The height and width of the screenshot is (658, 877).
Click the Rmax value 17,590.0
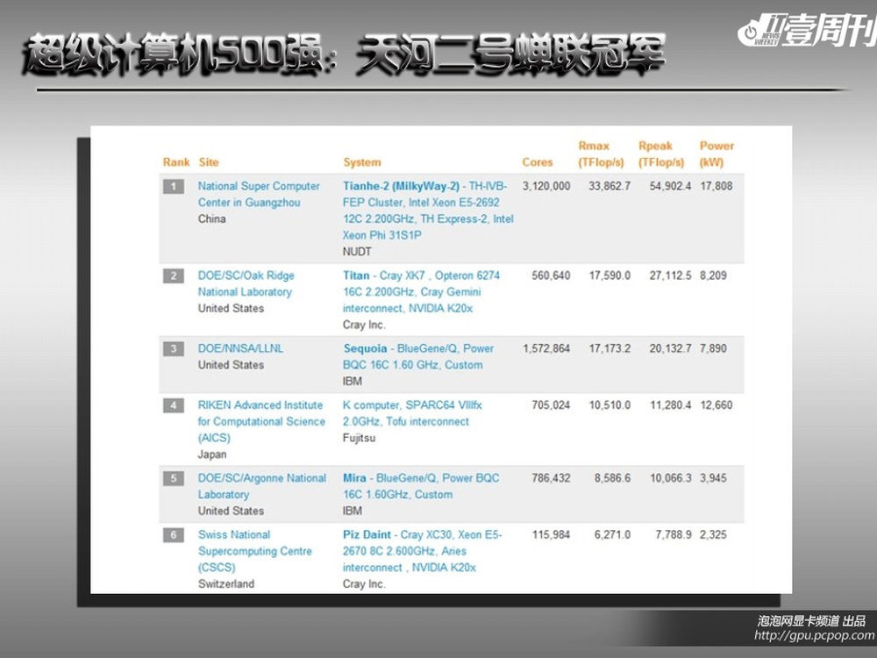point(610,275)
